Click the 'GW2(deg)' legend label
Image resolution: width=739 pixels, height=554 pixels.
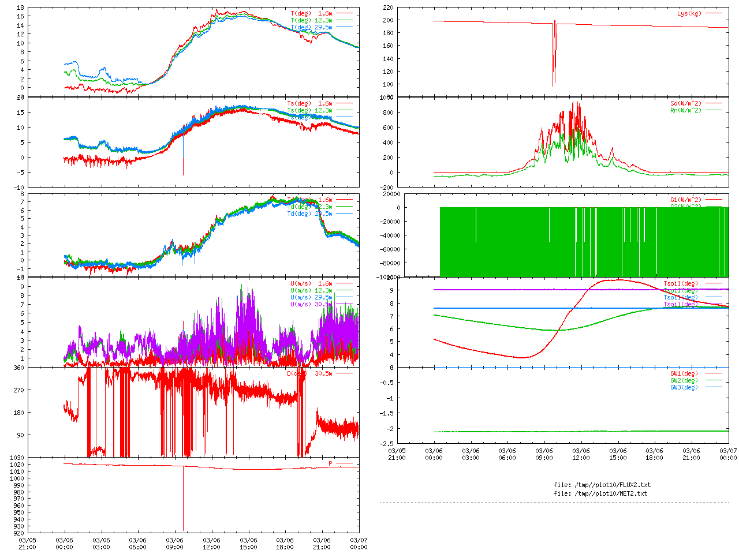pyautogui.click(x=684, y=380)
